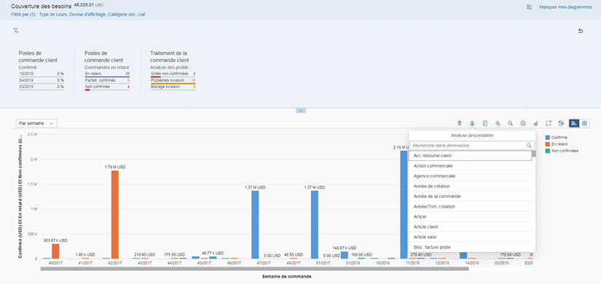Click the blue bar for week 01/2018
Viewport: 601px width, 284px height.
344,255
